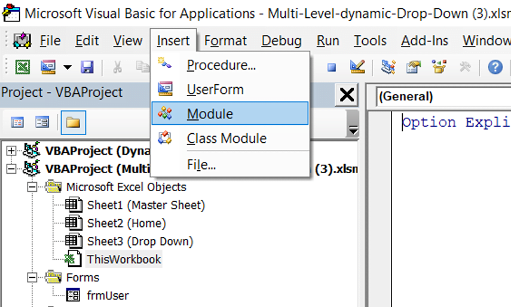Screen dimensions: 511x307
Task: Toggle Folders view in Project panel
Action: click(x=73, y=122)
